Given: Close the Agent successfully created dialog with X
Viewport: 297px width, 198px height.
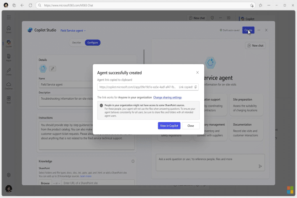Looking at the screenshot, I should click(197, 72).
